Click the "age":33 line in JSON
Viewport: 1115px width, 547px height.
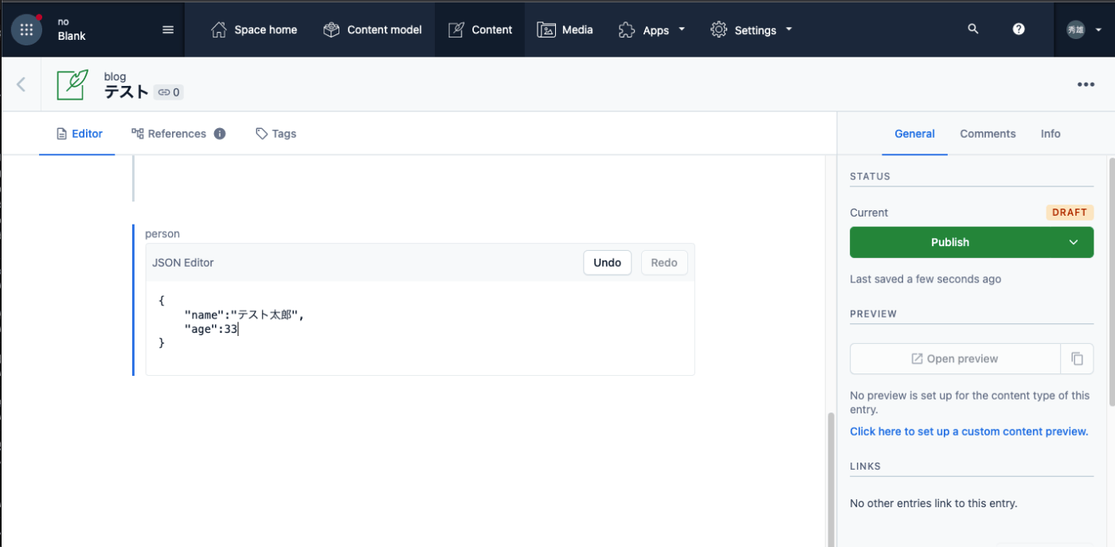[211, 329]
